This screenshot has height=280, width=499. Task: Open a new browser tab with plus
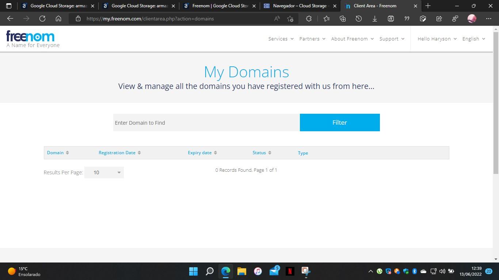(428, 6)
